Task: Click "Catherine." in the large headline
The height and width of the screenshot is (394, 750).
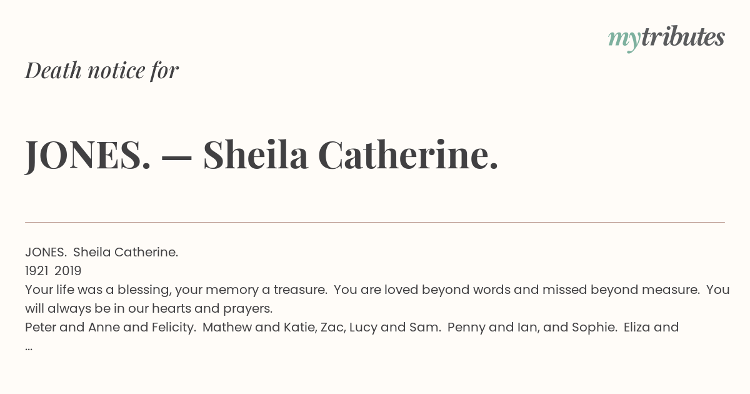Action: tap(408, 154)
